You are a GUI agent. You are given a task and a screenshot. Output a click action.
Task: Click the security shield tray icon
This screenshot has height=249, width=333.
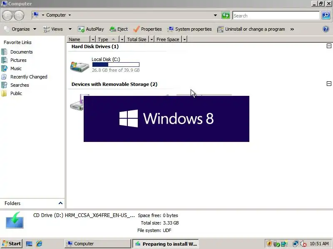coord(269,244)
